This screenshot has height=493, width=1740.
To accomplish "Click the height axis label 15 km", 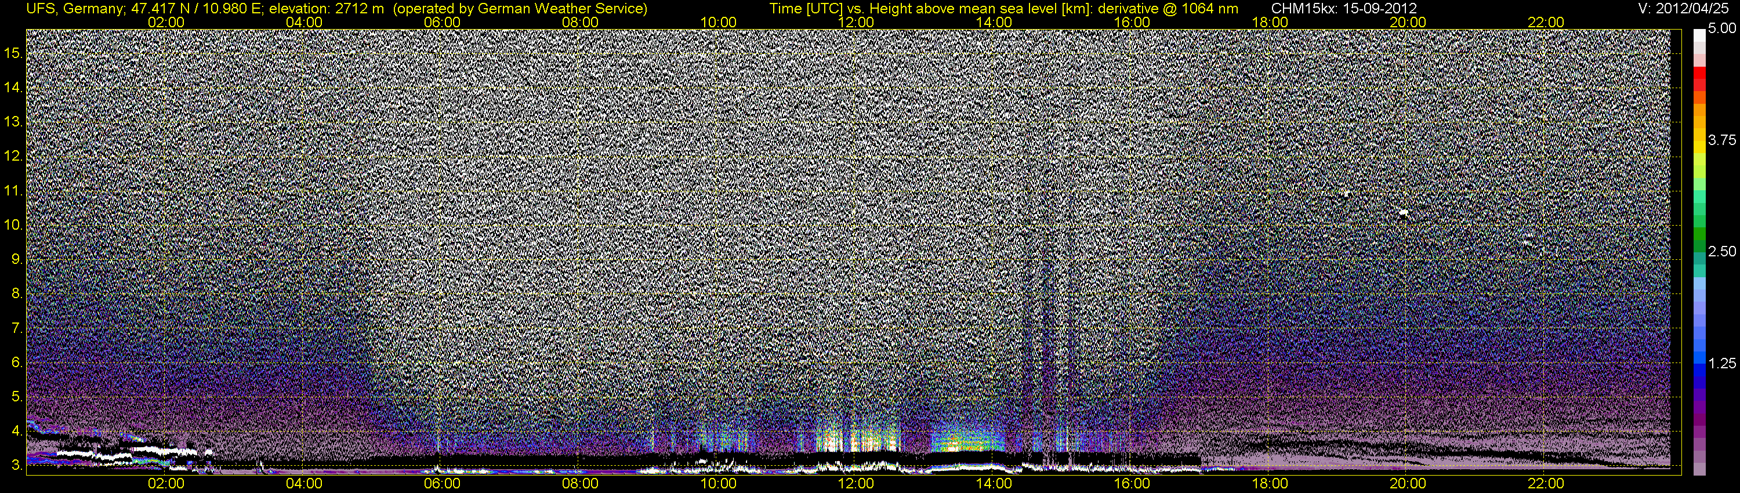I will tap(13, 53).
